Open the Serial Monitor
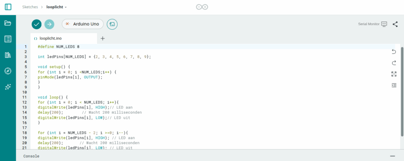The image size is (404, 161). click(372, 24)
